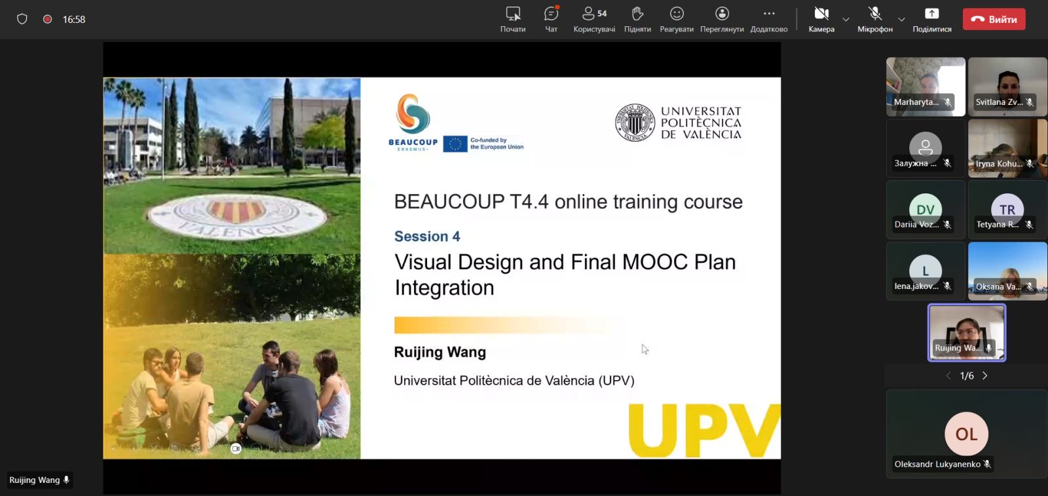Viewport: 1048px width, 496px height.
Task: Click the red recording indicator icon
Action: 47,19
